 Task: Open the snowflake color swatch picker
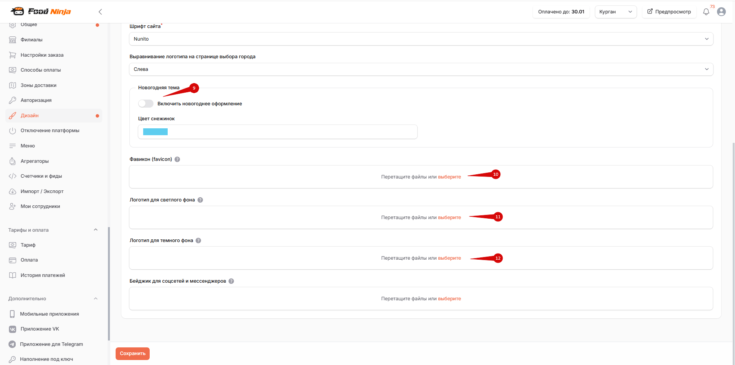coord(155,132)
